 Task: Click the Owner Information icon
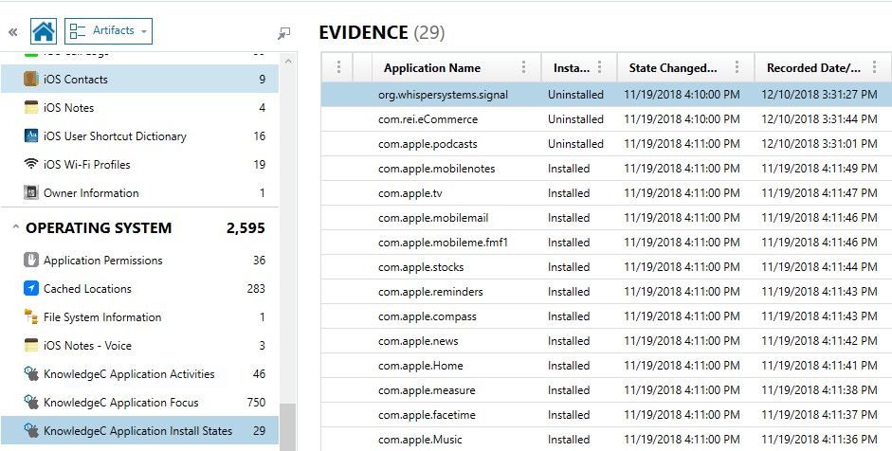[x=30, y=192]
